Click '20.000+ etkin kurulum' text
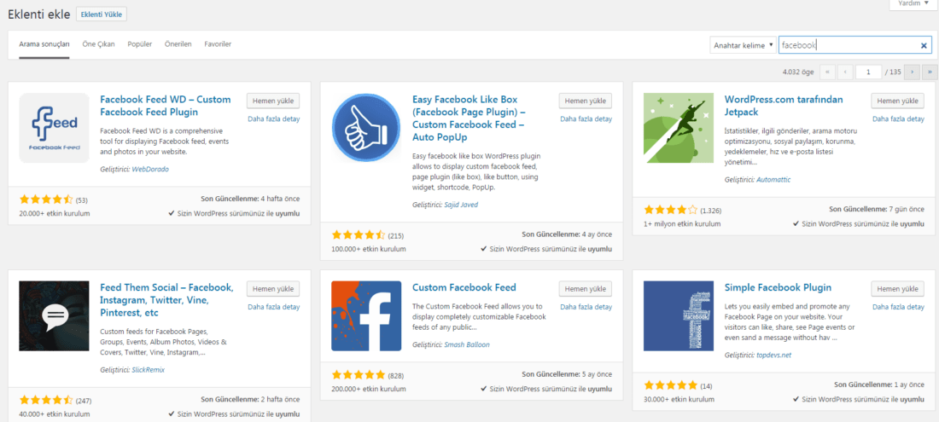The width and height of the screenshot is (939, 422). 55,213
